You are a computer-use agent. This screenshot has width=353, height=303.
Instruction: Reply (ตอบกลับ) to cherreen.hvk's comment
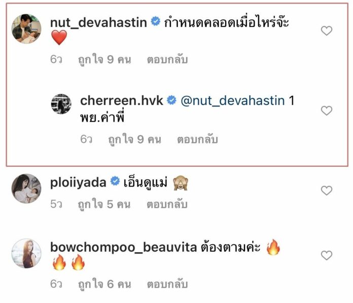tap(197, 139)
